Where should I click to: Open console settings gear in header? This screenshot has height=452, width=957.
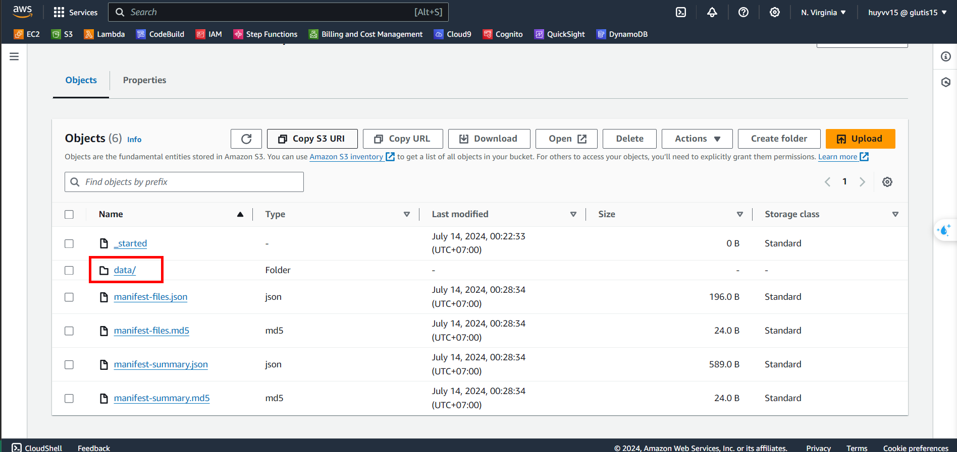[x=775, y=12]
